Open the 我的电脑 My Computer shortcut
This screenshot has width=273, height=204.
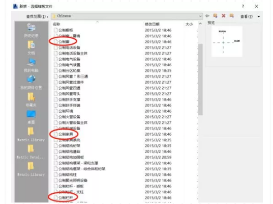click(x=31, y=65)
